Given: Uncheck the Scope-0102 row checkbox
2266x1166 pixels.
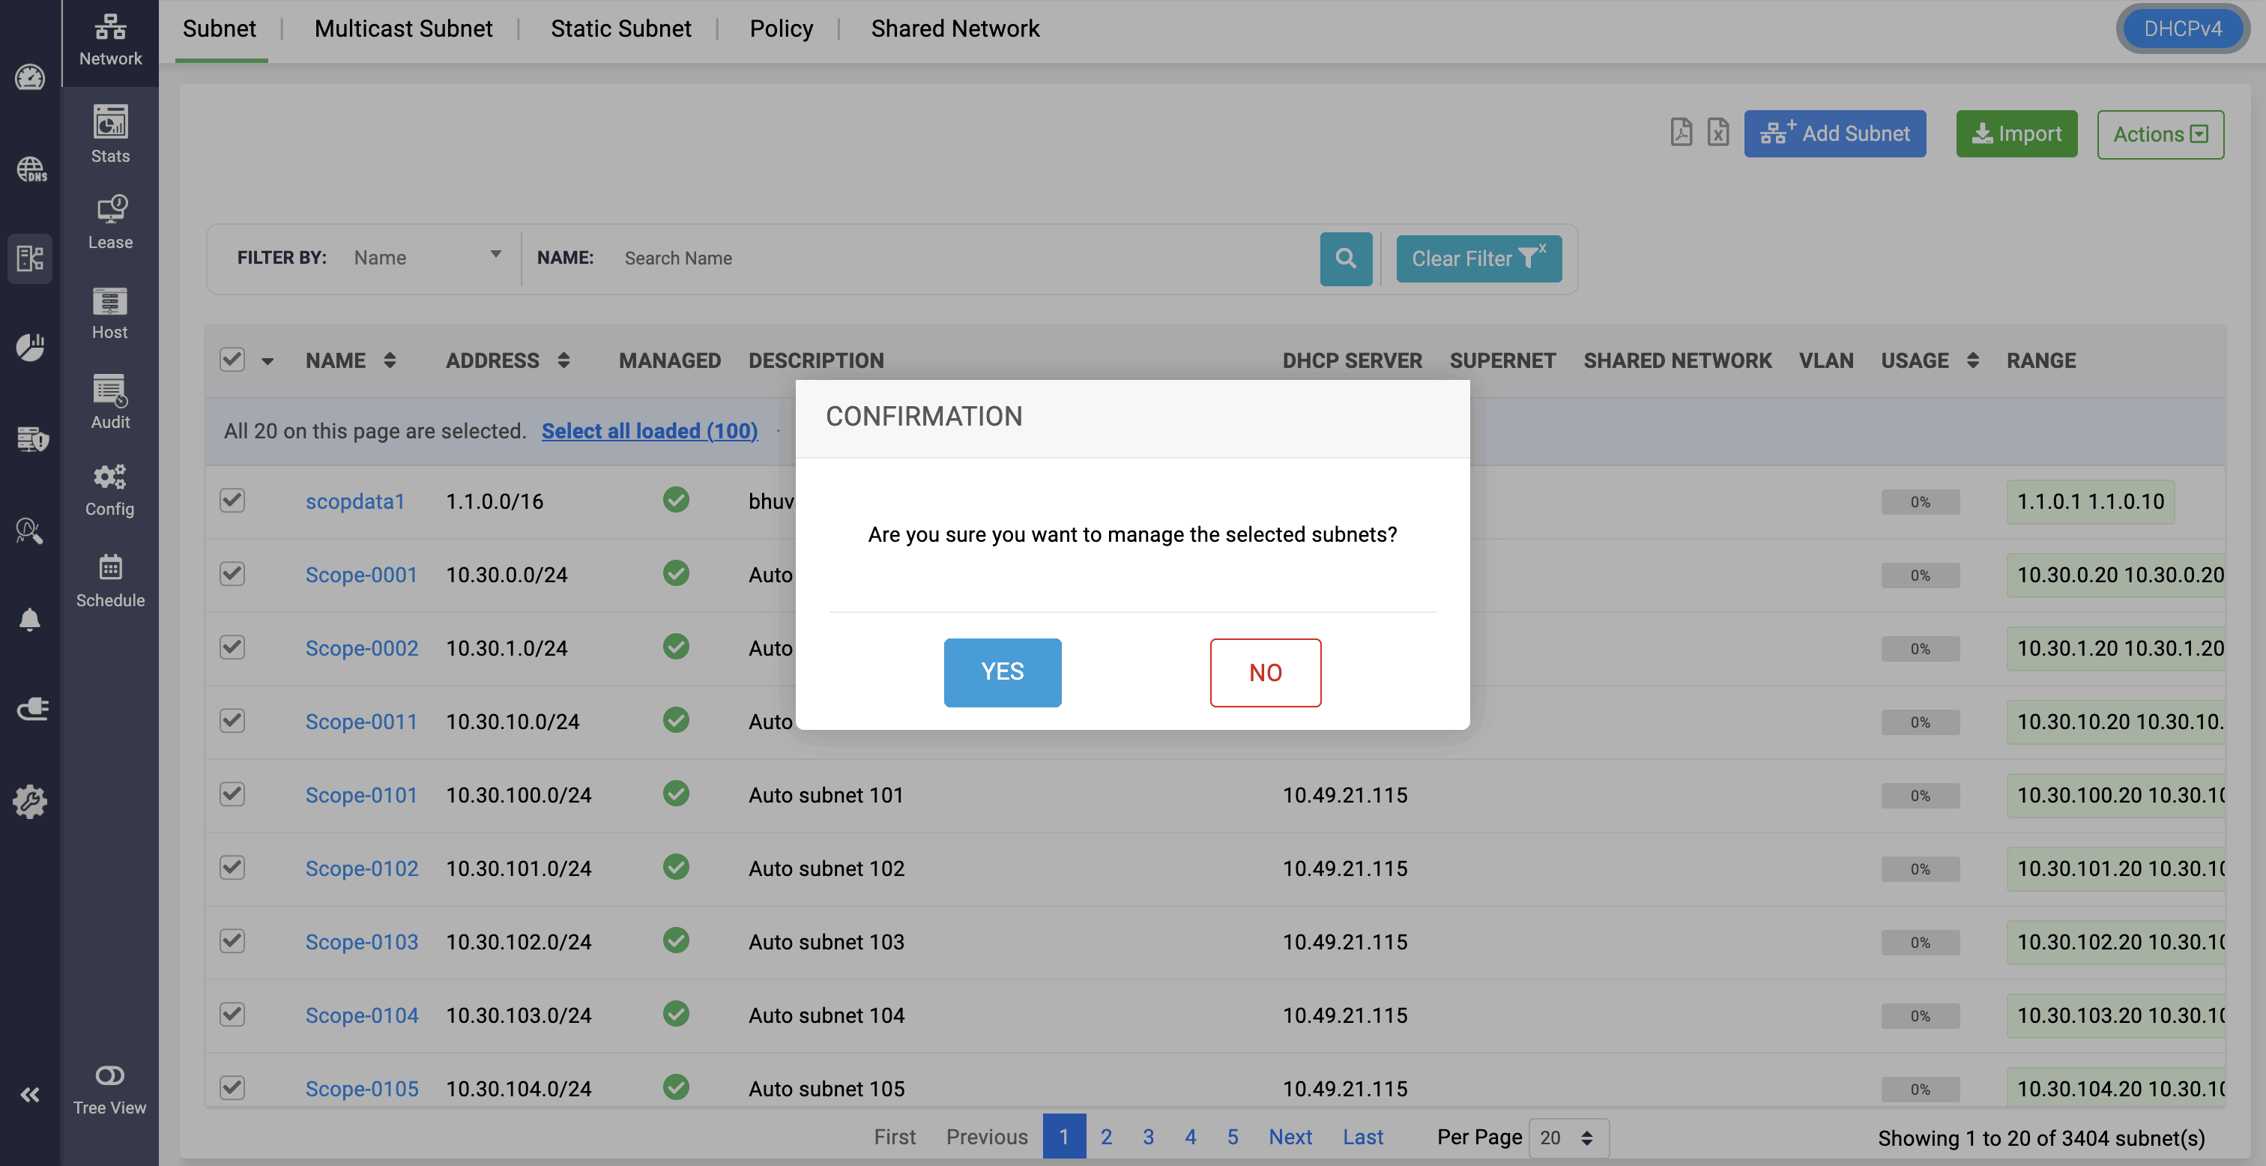Looking at the screenshot, I should click(x=232, y=867).
